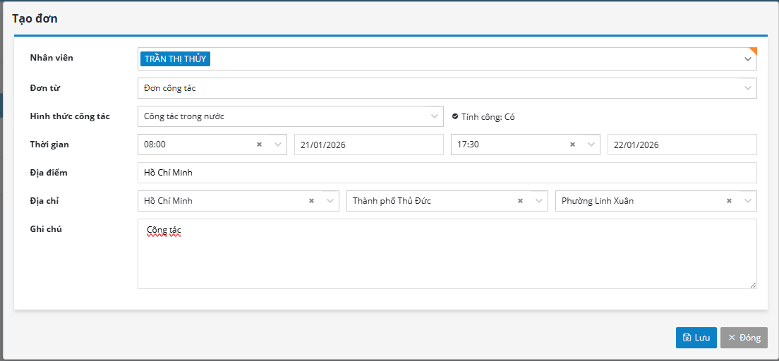This screenshot has width=779, height=361.
Task: Expand the start time 08:00 dropdown arrow
Action: [277, 145]
